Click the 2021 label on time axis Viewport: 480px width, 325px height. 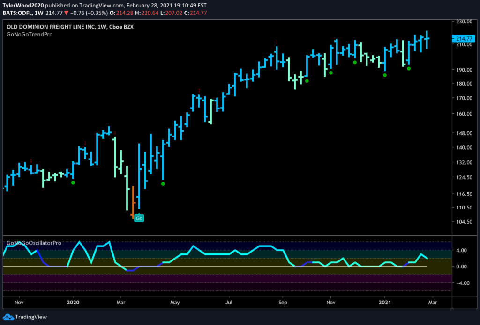point(385,302)
